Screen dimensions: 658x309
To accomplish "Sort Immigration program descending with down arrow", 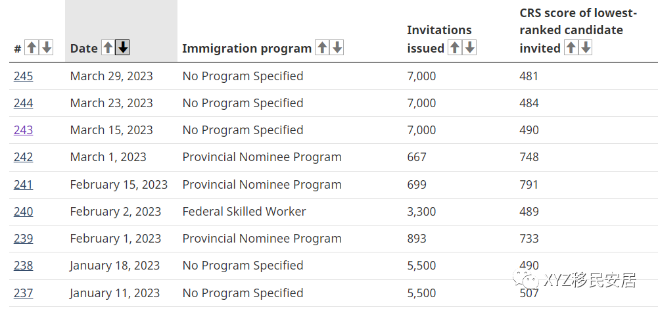I will 337,48.
